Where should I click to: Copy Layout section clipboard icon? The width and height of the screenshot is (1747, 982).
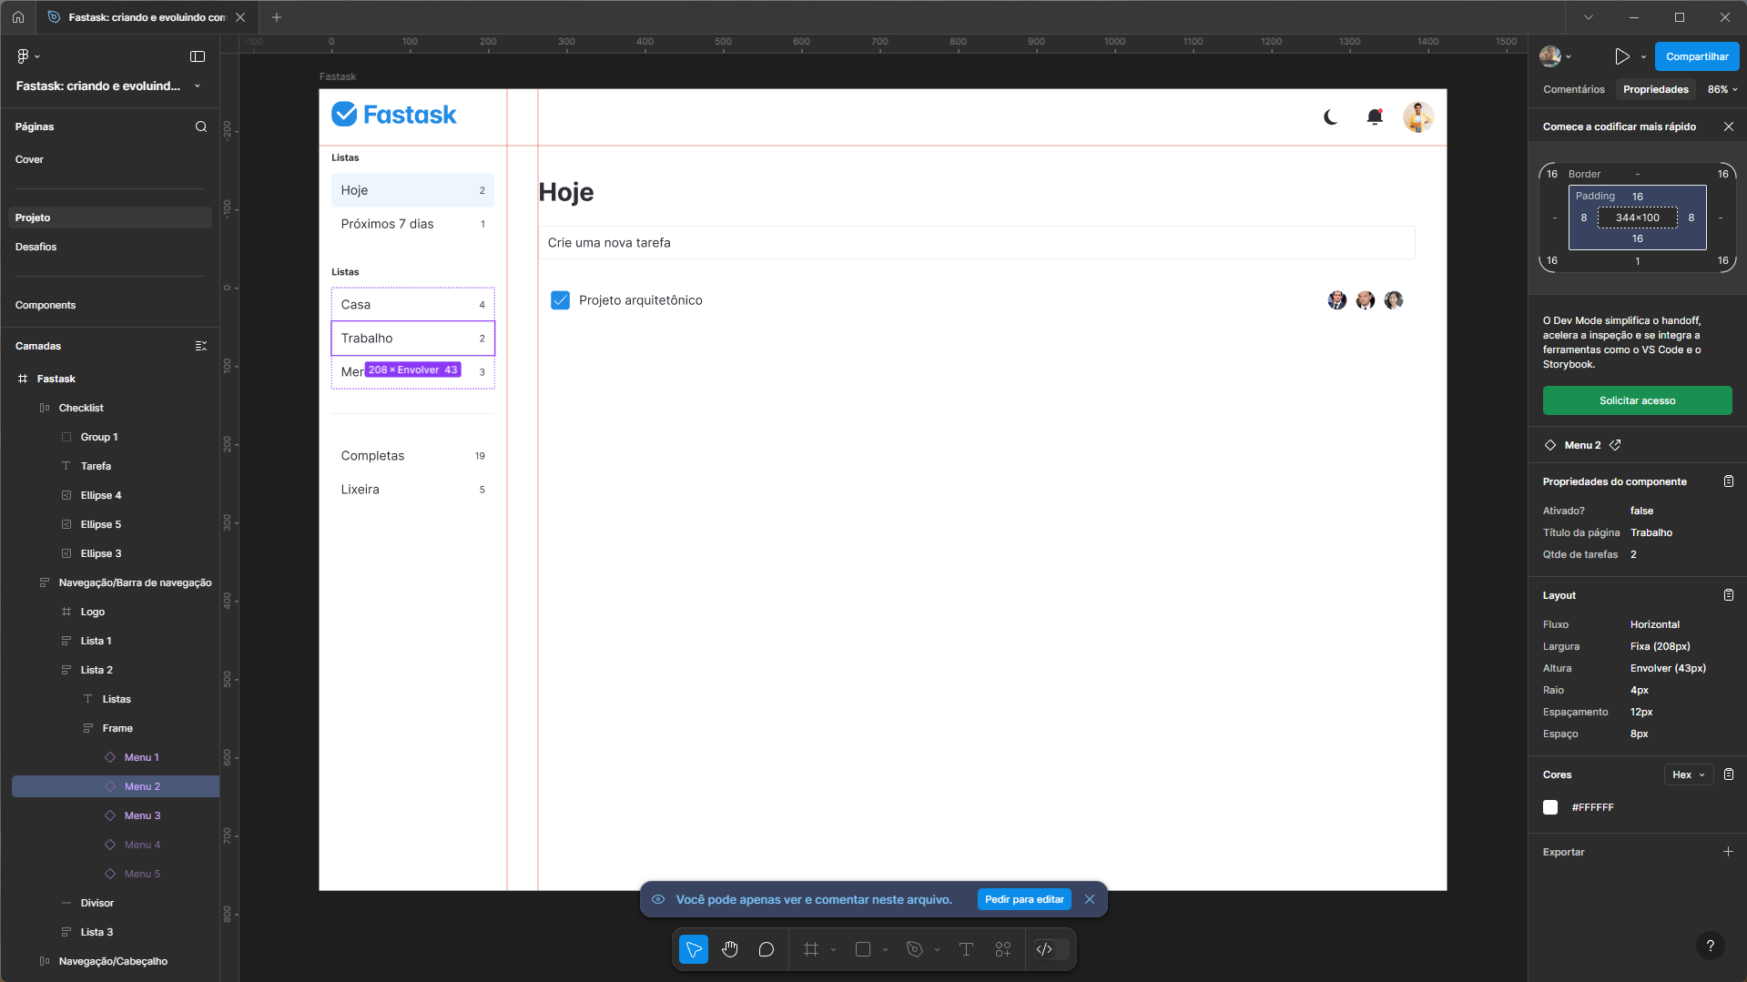pos(1729,595)
